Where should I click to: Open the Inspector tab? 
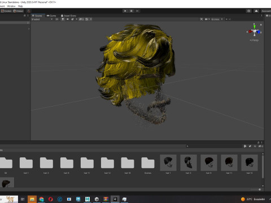coord(268,16)
